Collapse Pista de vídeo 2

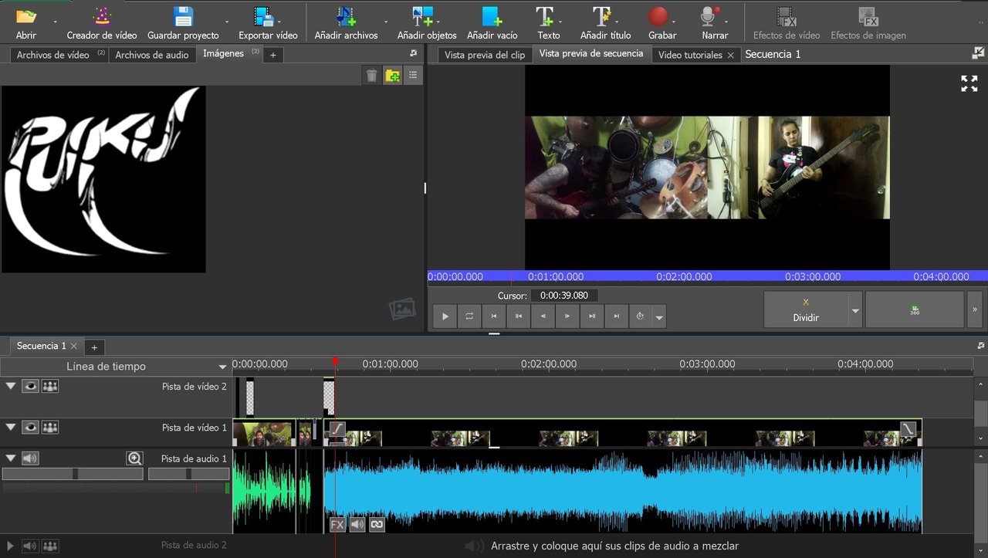(x=11, y=386)
